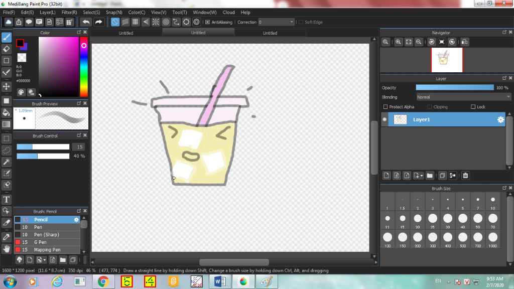The image size is (514, 289).
Task: Expand the add-brush dropdown in the Brush panel
Action: [45, 260]
